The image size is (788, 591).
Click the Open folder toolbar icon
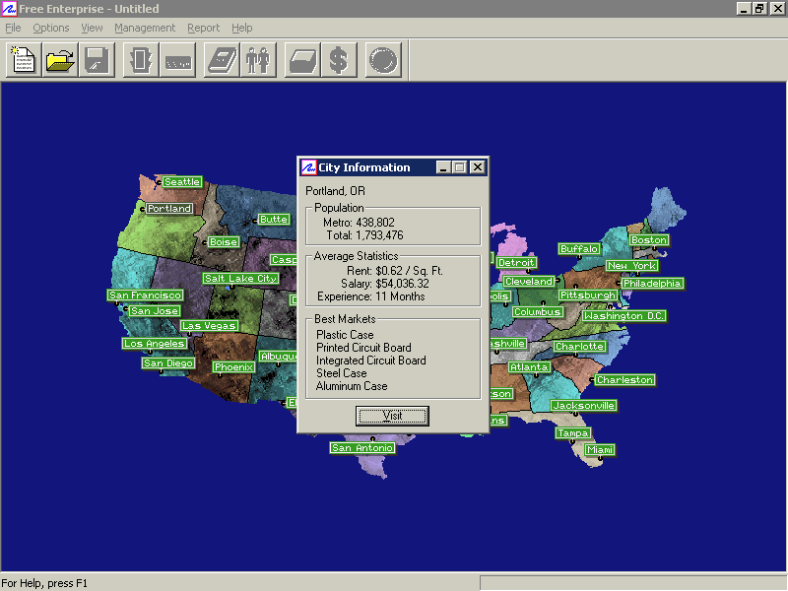pos(60,61)
